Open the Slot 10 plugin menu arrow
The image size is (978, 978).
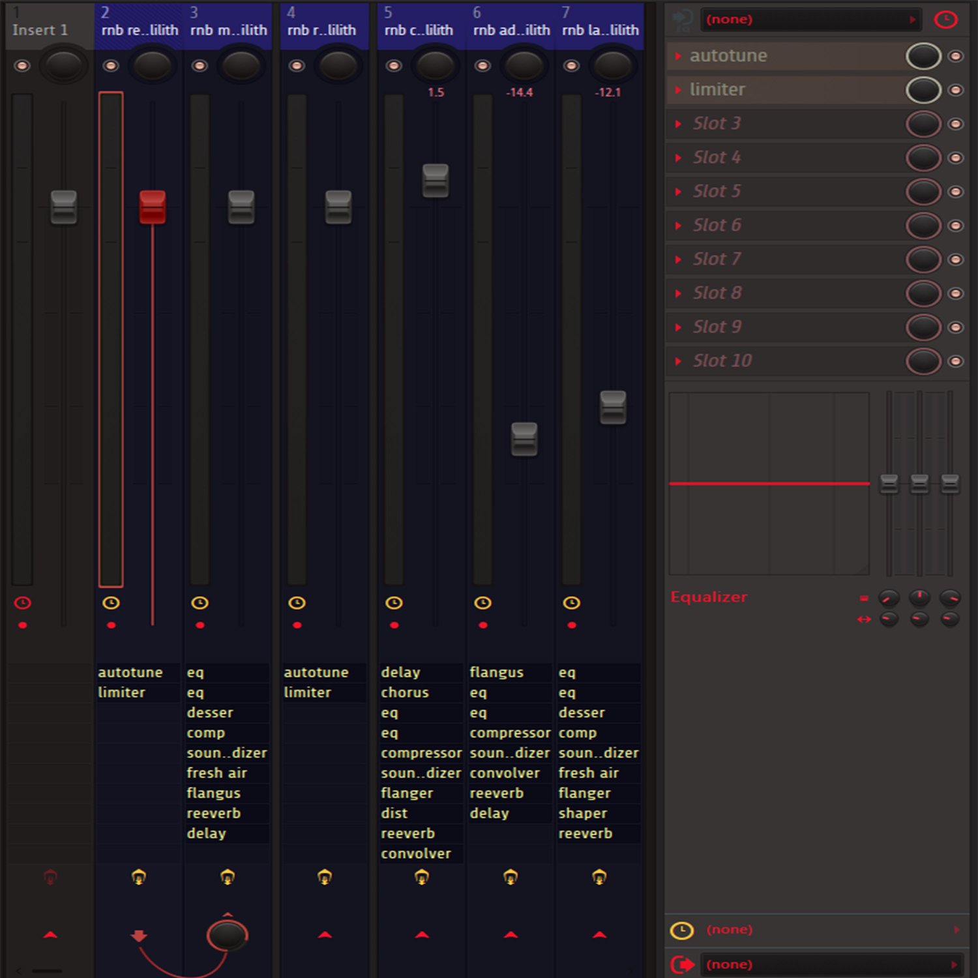coord(678,361)
